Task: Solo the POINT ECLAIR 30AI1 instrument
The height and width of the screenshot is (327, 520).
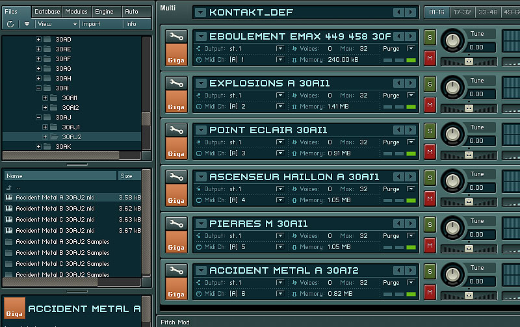Action: click(430, 131)
